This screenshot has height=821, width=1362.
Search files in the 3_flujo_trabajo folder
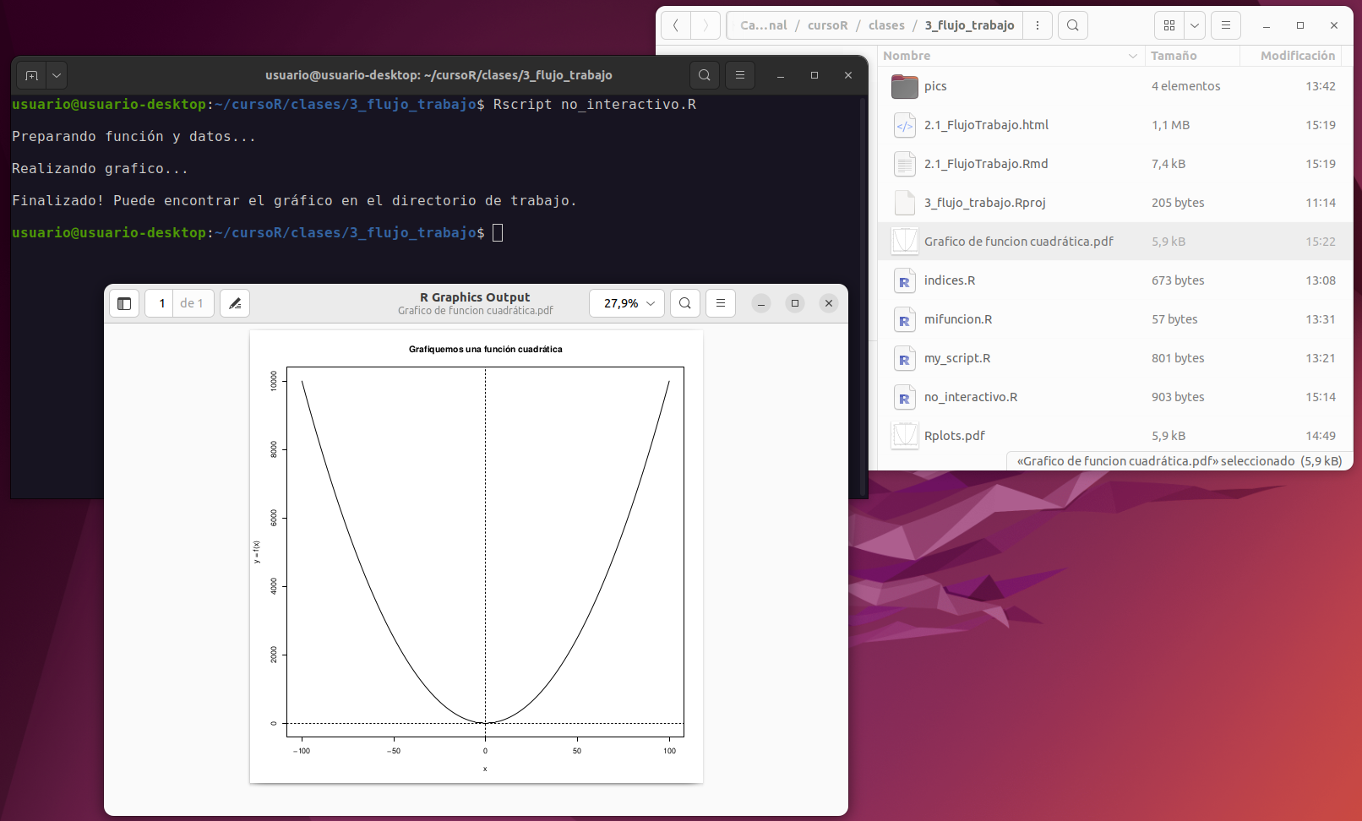point(1072,25)
